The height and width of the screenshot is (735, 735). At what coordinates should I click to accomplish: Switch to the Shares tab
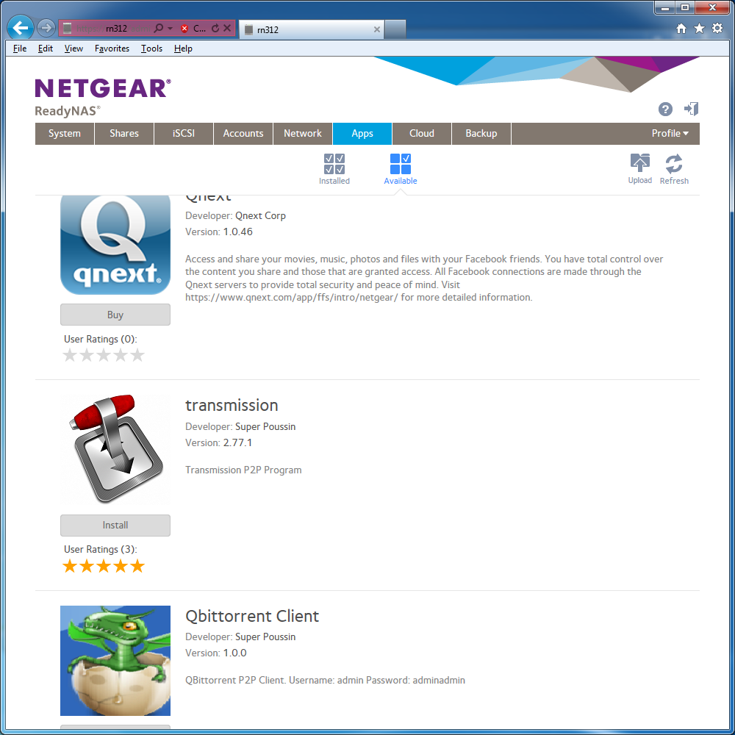[x=124, y=134]
